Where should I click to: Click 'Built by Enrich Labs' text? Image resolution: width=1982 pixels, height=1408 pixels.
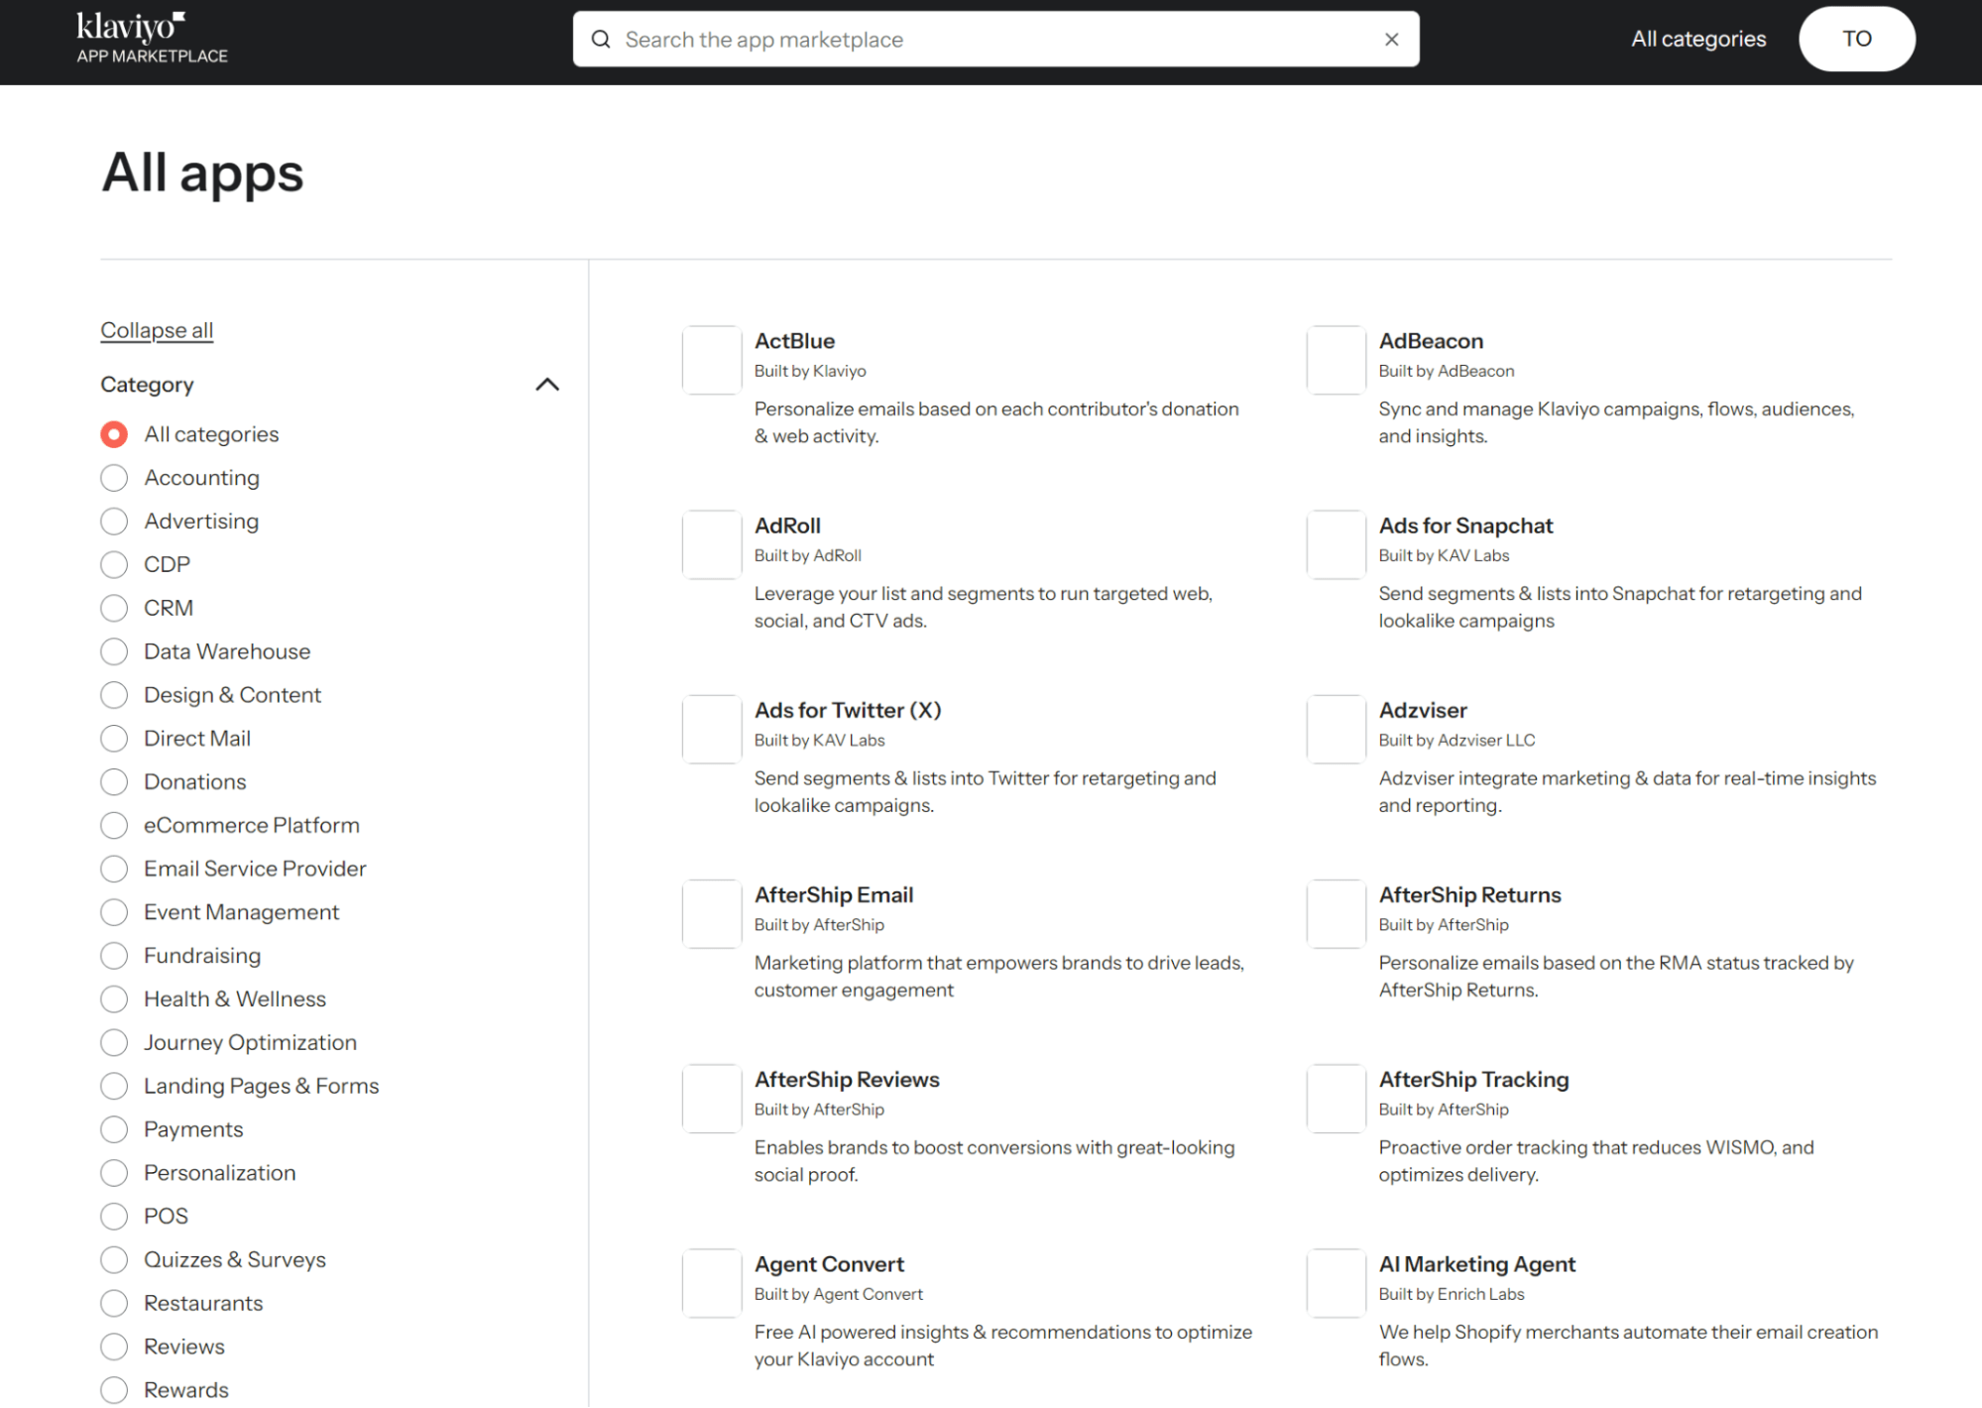1452,1294
